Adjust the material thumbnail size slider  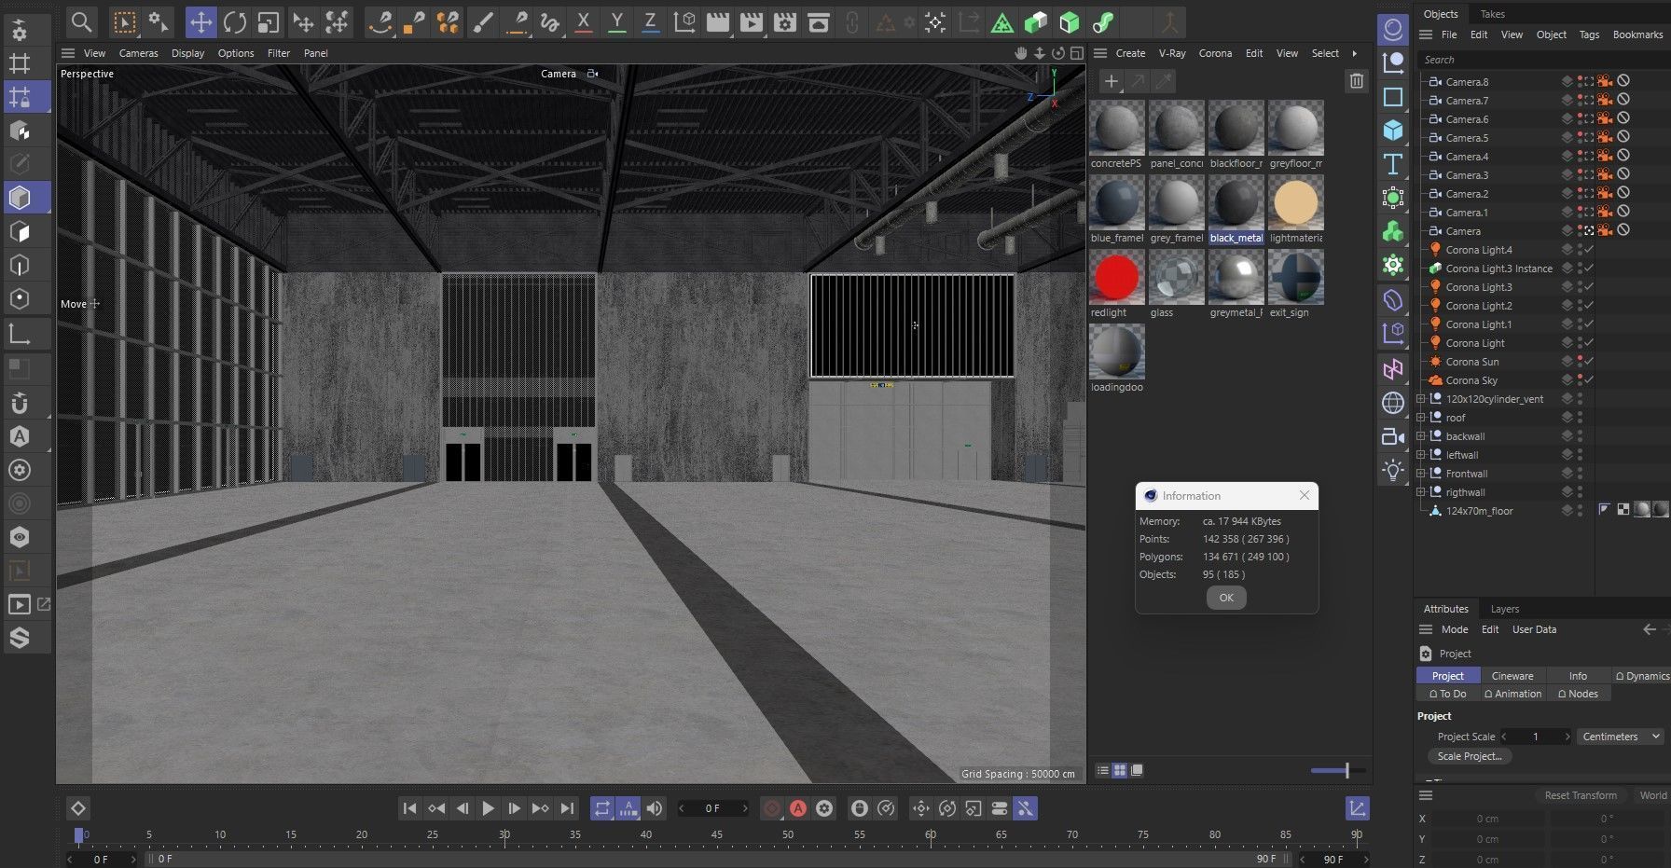pos(1346,770)
